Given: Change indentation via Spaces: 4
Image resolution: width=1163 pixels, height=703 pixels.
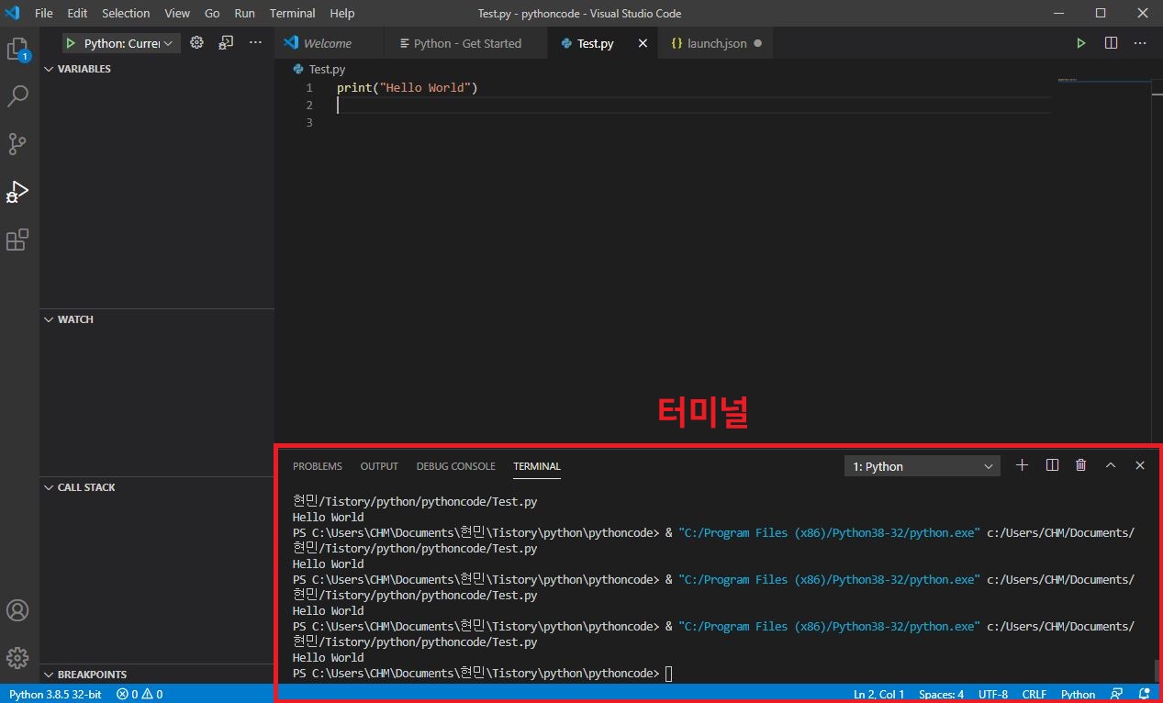Looking at the screenshot, I should (x=941, y=694).
